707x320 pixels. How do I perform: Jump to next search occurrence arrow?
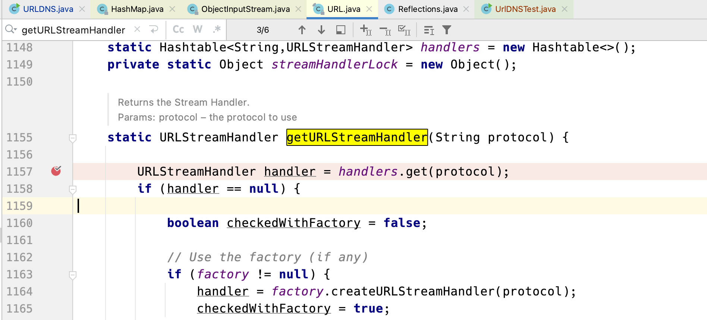coord(321,30)
